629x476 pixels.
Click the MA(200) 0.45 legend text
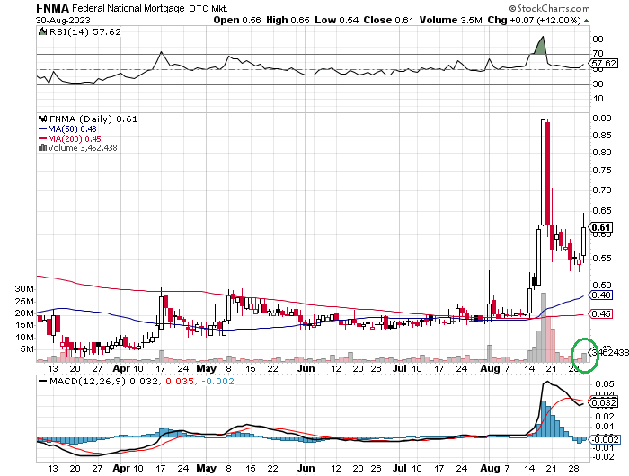click(75, 138)
